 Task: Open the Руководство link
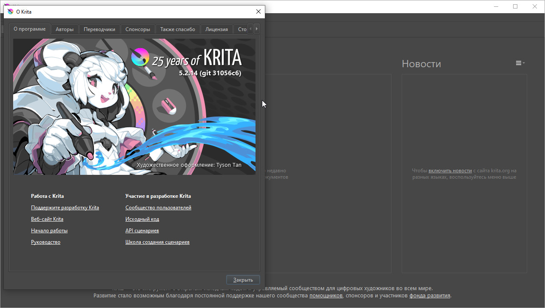[x=45, y=242]
